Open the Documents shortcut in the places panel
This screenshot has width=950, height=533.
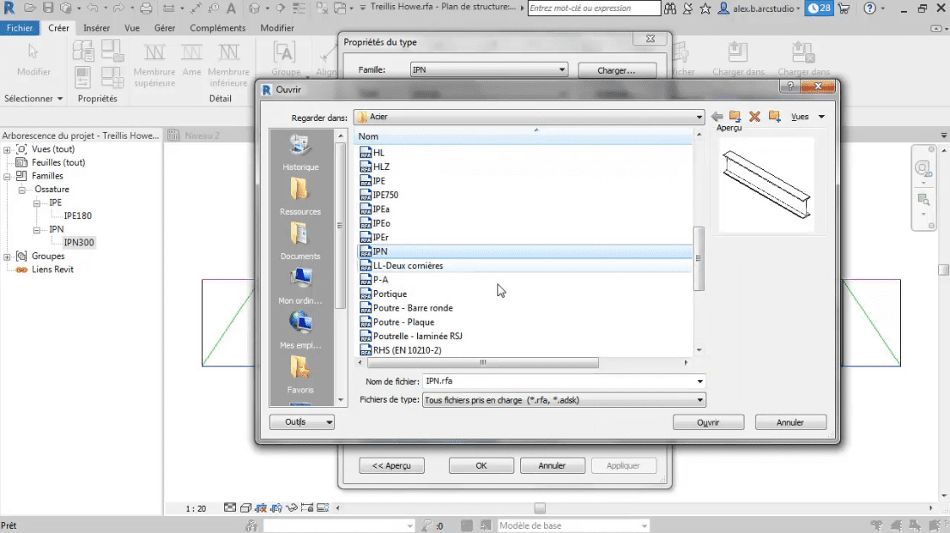coord(300,241)
